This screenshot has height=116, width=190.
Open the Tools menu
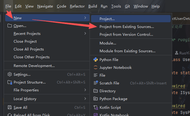coord(116,6)
